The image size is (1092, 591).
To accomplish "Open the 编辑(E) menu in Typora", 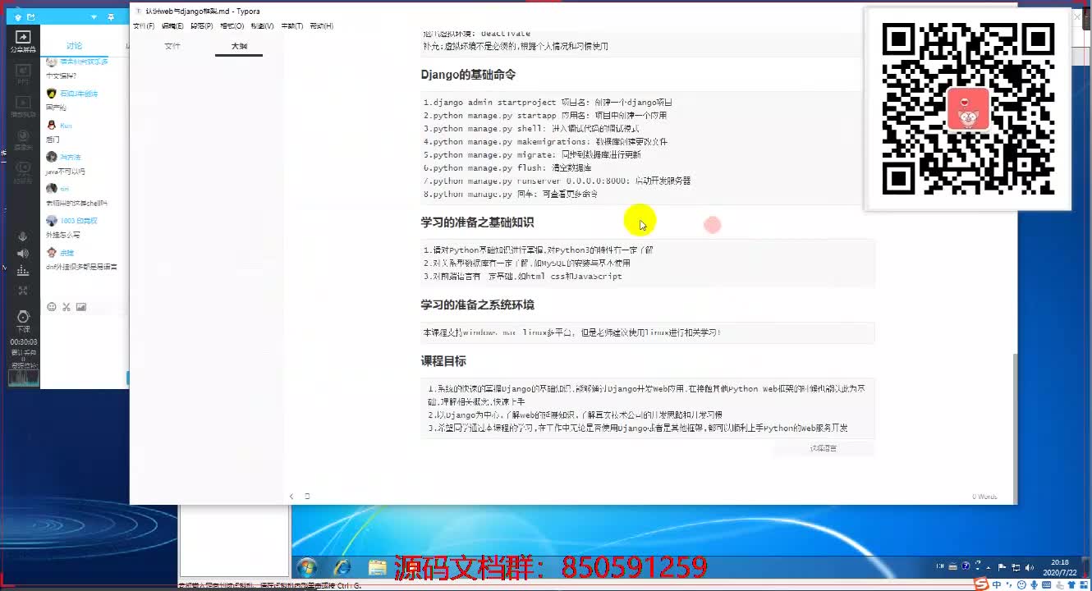I will (x=172, y=26).
